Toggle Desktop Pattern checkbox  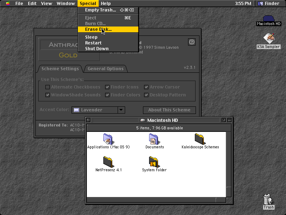(x=146, y=95)
